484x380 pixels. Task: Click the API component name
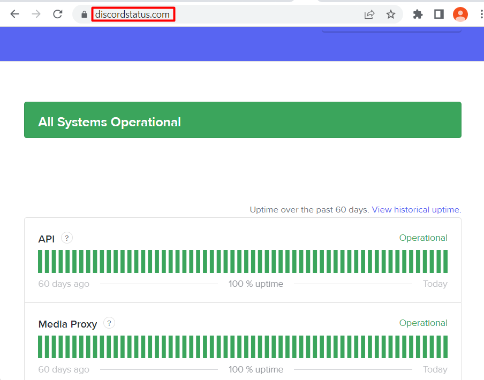46,239
